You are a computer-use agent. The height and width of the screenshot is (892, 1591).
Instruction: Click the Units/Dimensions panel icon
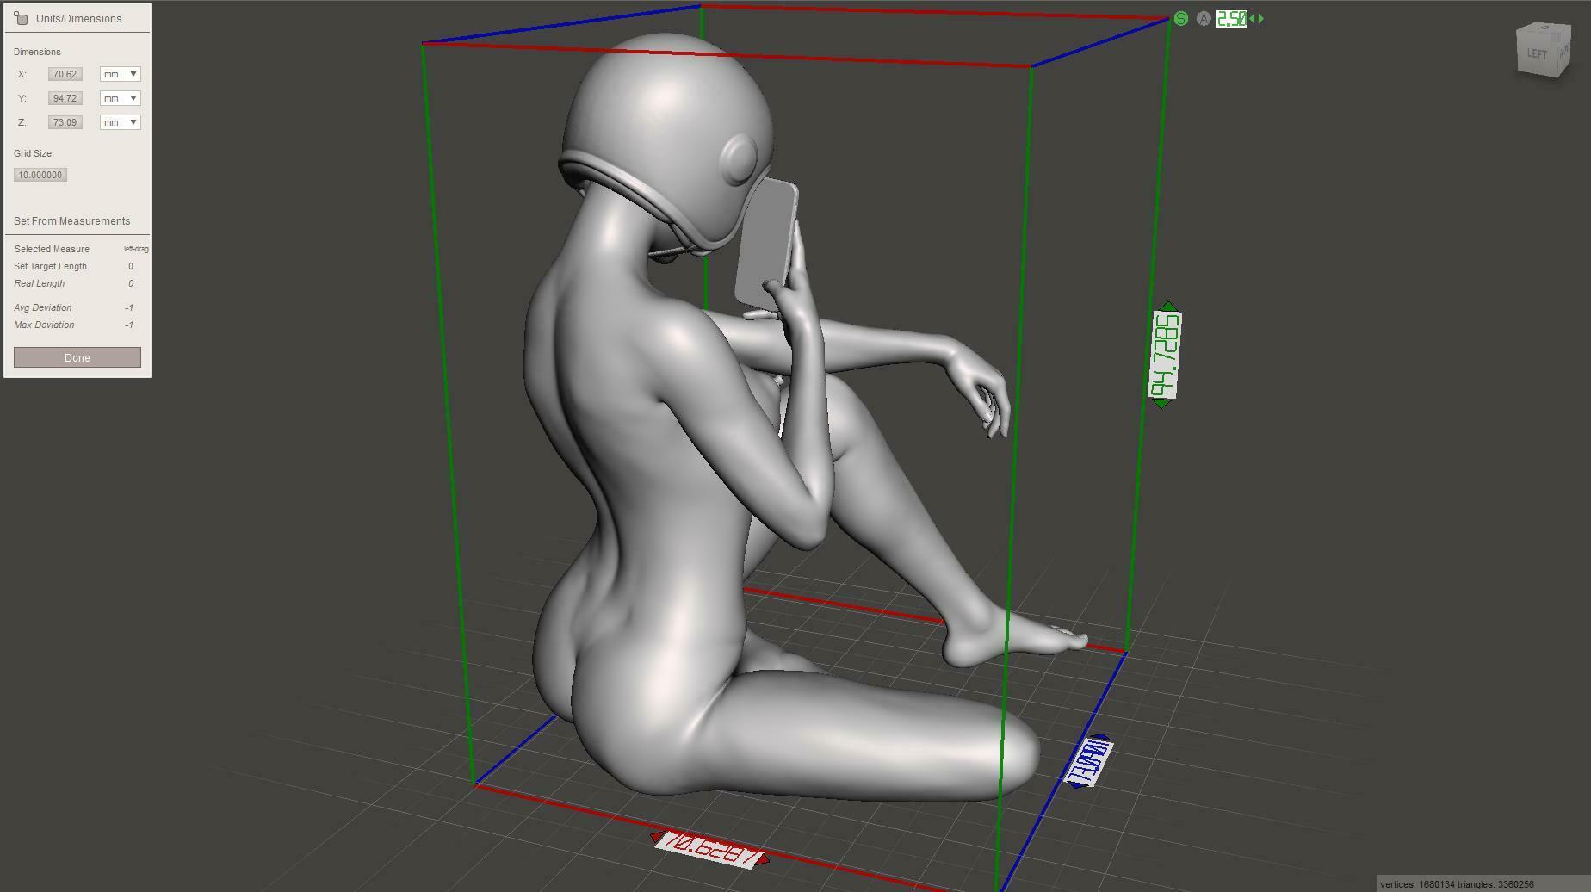pos(21,18)
